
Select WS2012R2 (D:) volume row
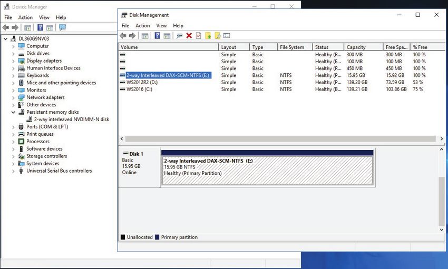281,83
